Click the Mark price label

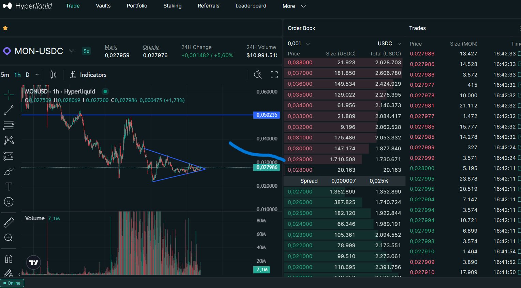pyautogui.click(x=111, y=47)
